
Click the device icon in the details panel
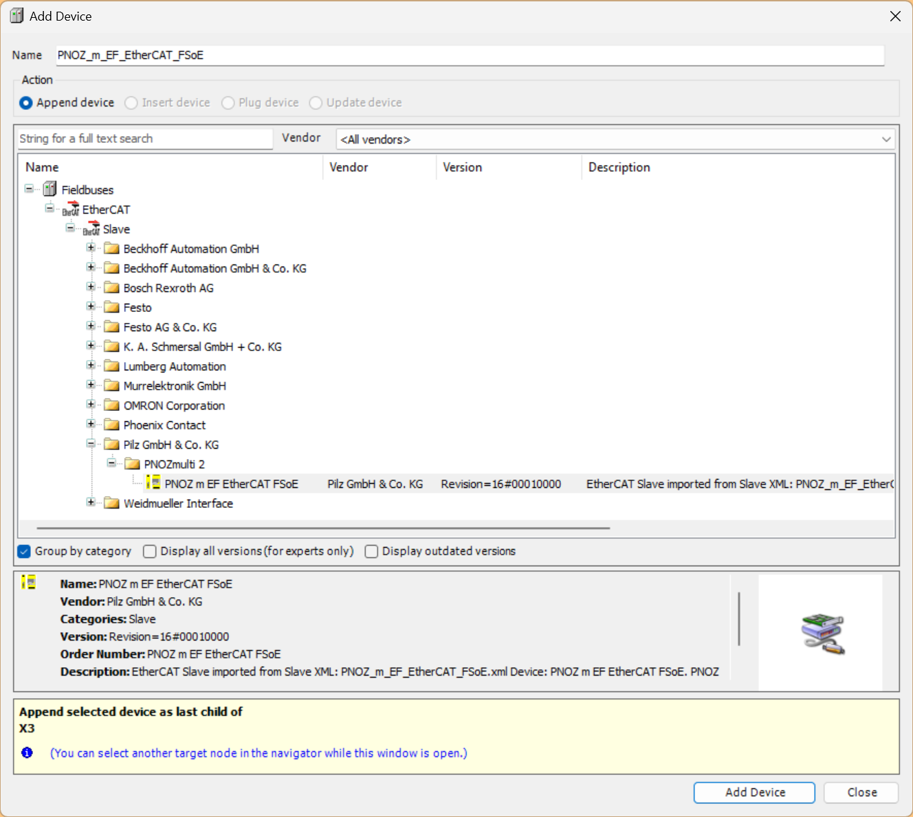coord(29,583)
